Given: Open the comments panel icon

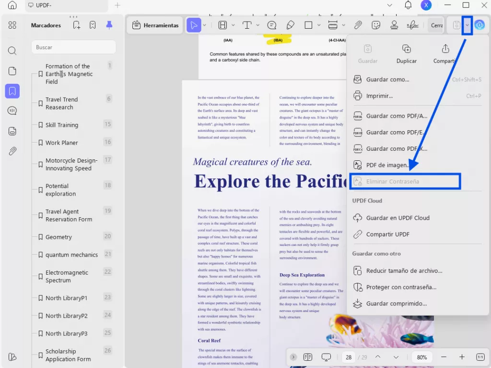Looking at the screenshot, I should tap(12, 111).
